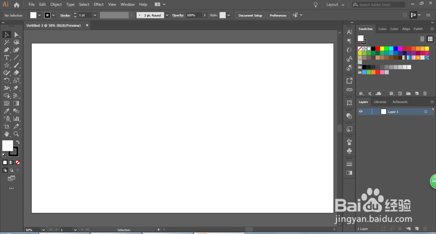Image resolution: width=436 pixels, height=234 pixels.
Task: Open the fill color dropdown in control bar
Action: click(x=39, y=15)
